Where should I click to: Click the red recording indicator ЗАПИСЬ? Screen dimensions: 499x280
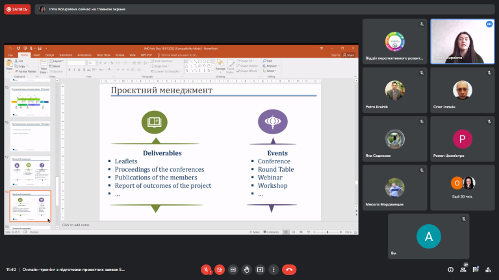point(17,9)
